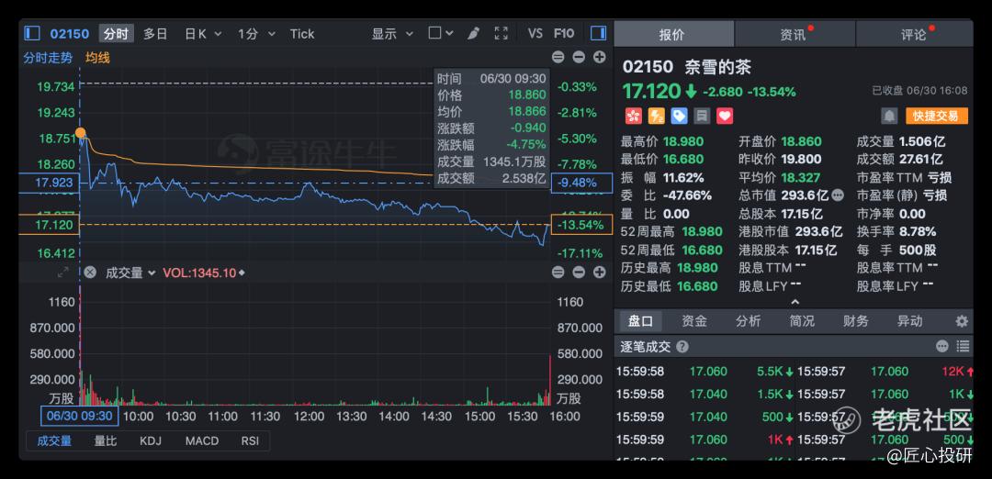Viewport: 992px width, 479px height.
Task: Toggle the right quote panel icon
Action: point(599,33)
